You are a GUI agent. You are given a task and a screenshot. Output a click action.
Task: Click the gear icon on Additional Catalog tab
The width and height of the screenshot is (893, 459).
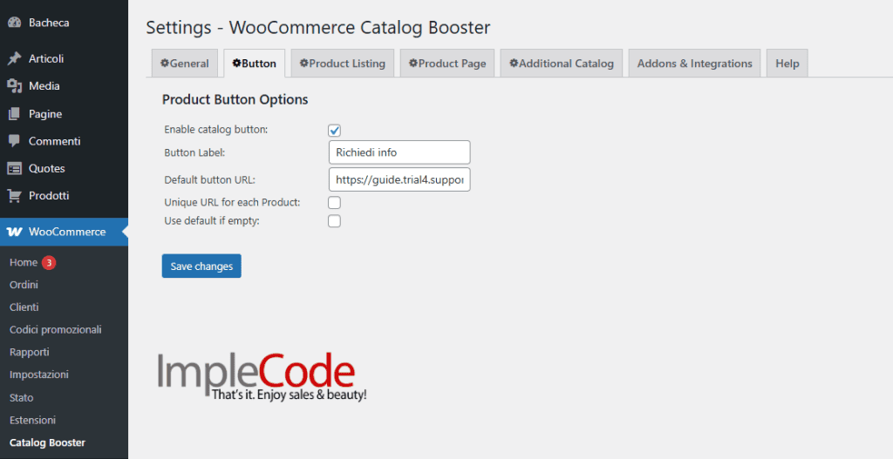514,63
